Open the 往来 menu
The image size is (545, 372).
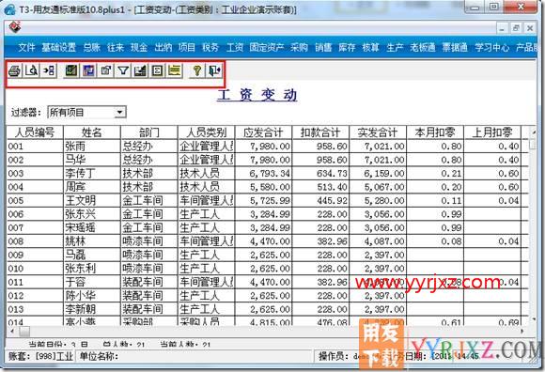click(116, 47)
